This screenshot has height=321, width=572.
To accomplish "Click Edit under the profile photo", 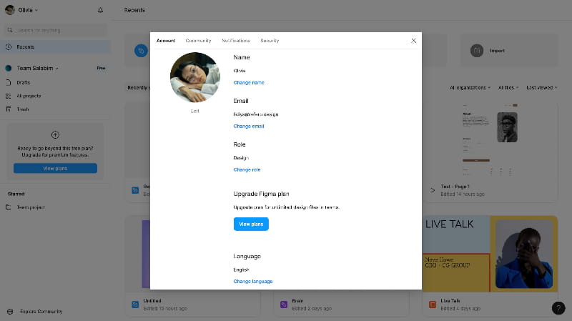I will [x=194, y=111].
